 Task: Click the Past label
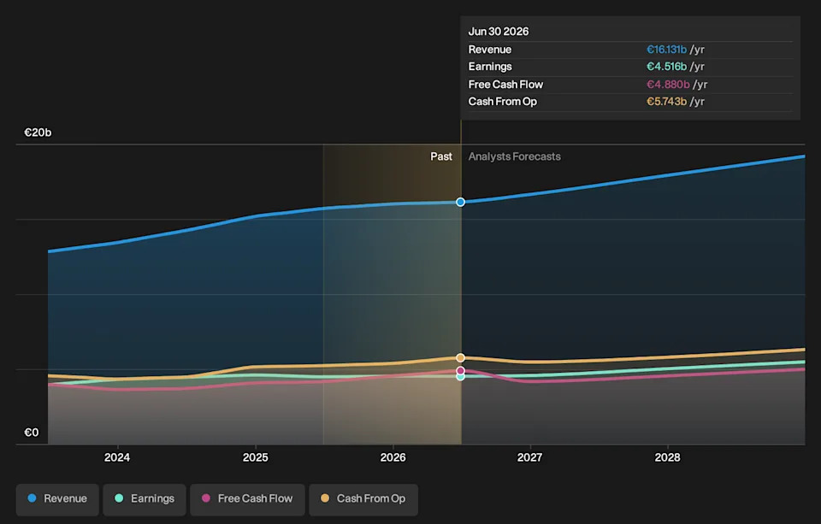tap(441, 156)
